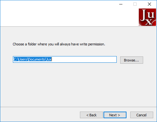The height and width of the screenshot is (122, 157).
Task: Click inside the folder path field
Action: [x=65, y=59]
